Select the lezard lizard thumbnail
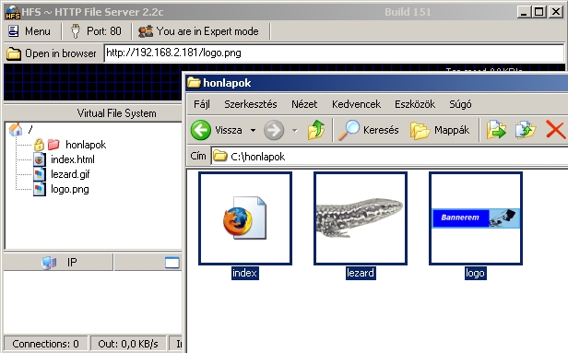Image resolution: width=568 pixels, height=353 pixels. (x=361, y=218)
